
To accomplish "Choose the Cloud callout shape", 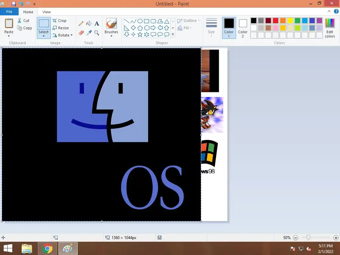I will [x=167, y=34].
